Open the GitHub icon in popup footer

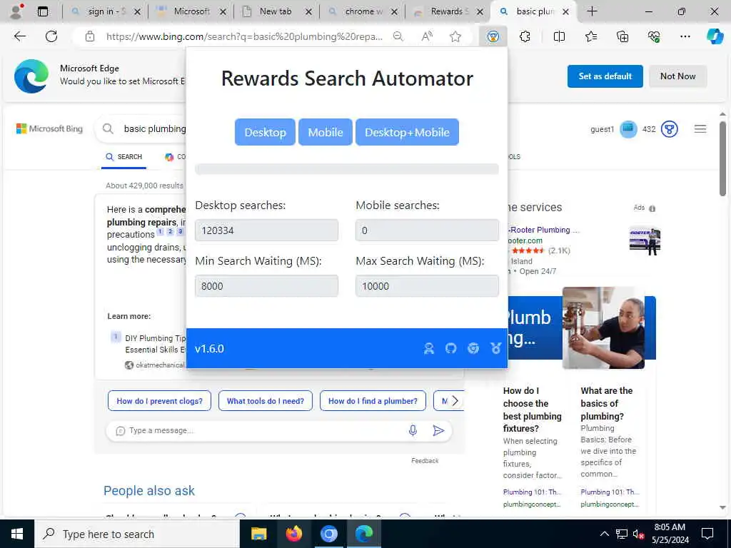point(451,348)
